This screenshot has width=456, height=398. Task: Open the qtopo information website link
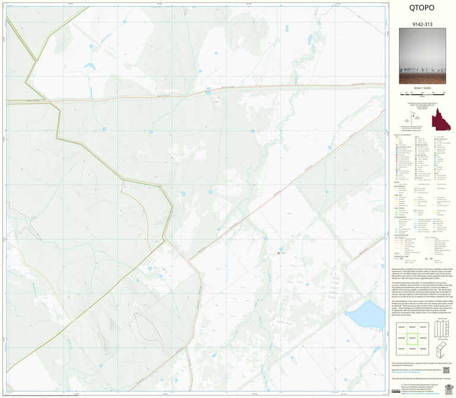click(406, 372)
